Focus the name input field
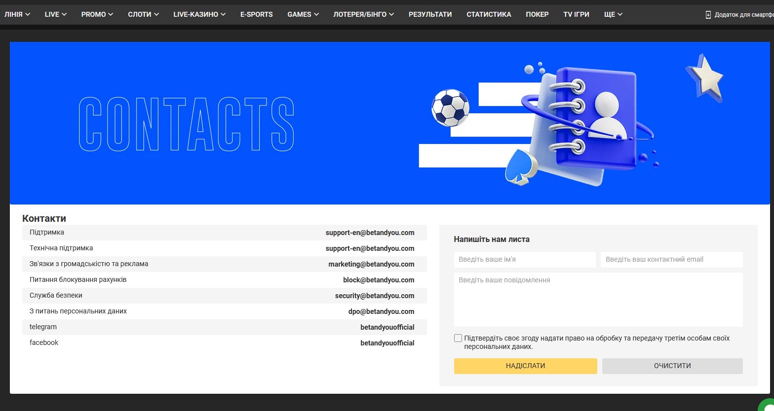Image resolution: width=774 pixels, height=411 pixels. click(525, 259)
